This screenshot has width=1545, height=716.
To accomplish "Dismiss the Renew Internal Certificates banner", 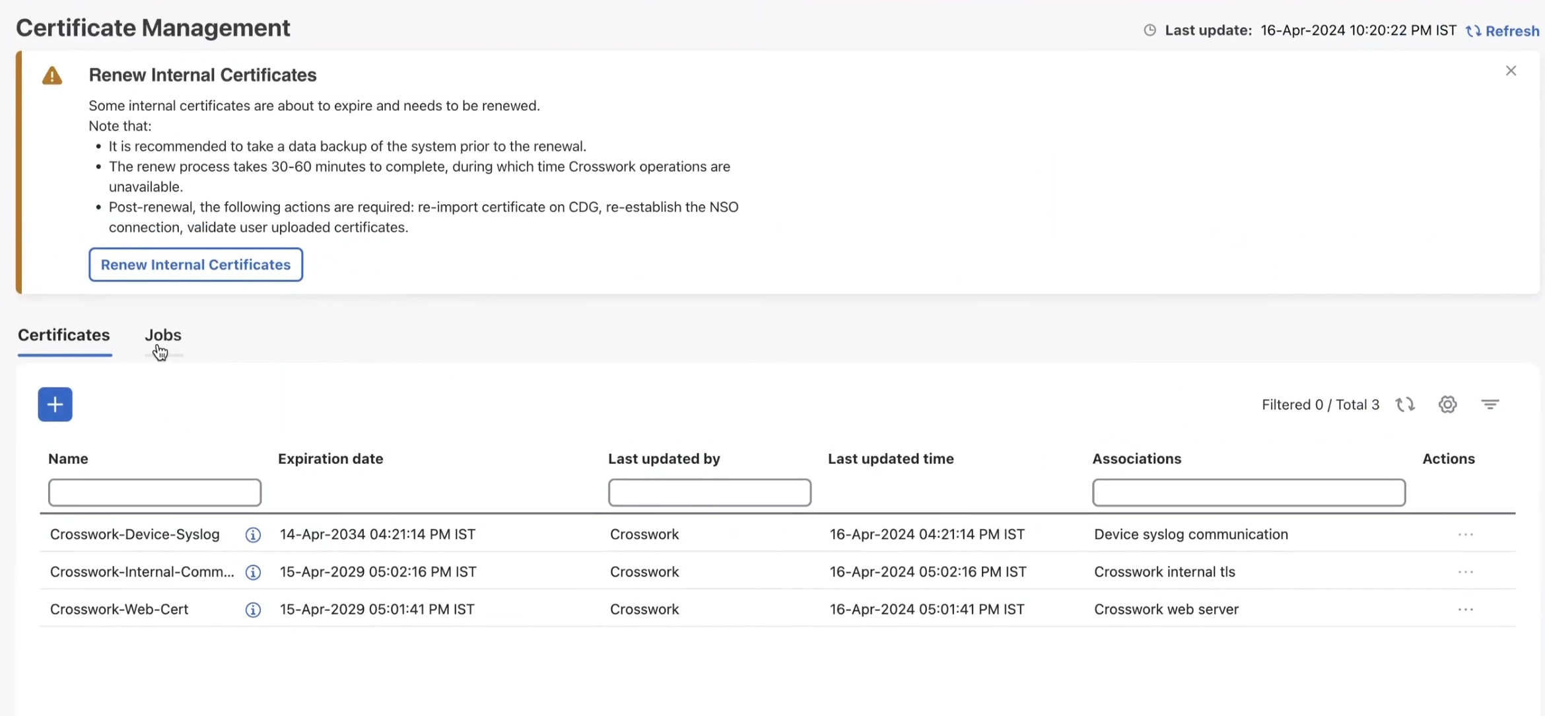I will 1511,71.
